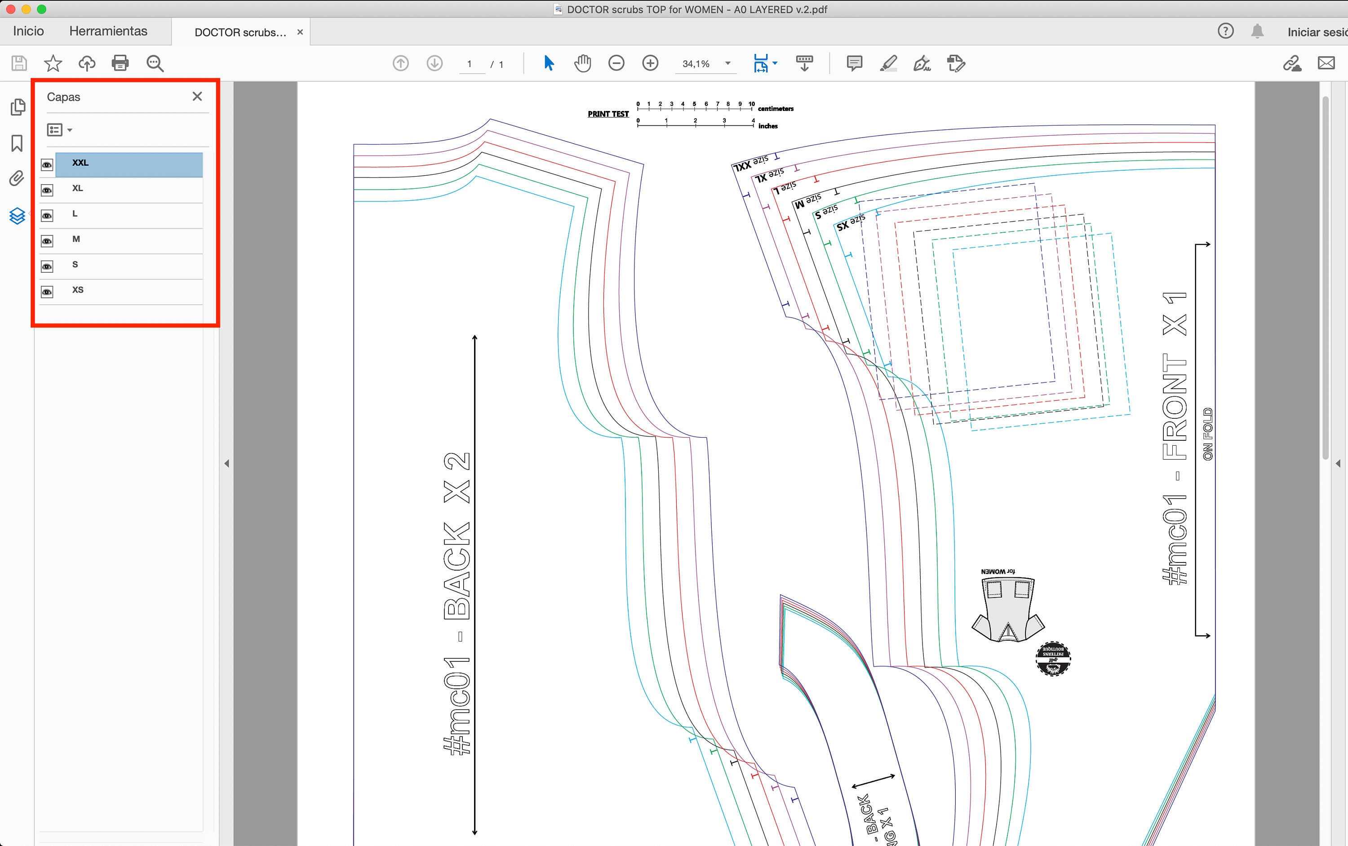Click the fit page width icon

coord(760,63)
